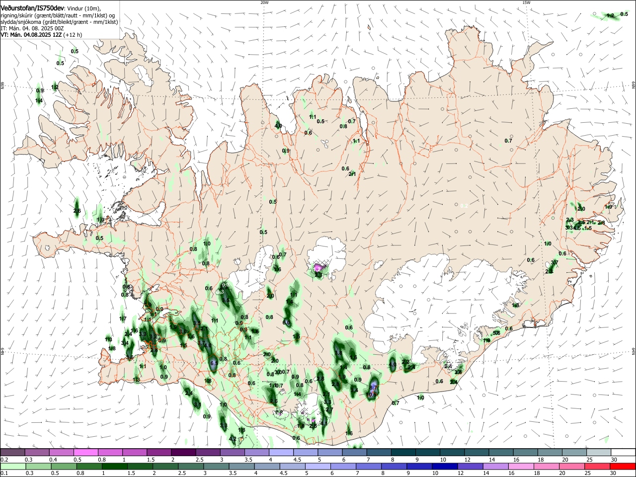The image size is (636, 477).
Task: Select snow legend swatch between 8 and 9
Action: [403, 452]
